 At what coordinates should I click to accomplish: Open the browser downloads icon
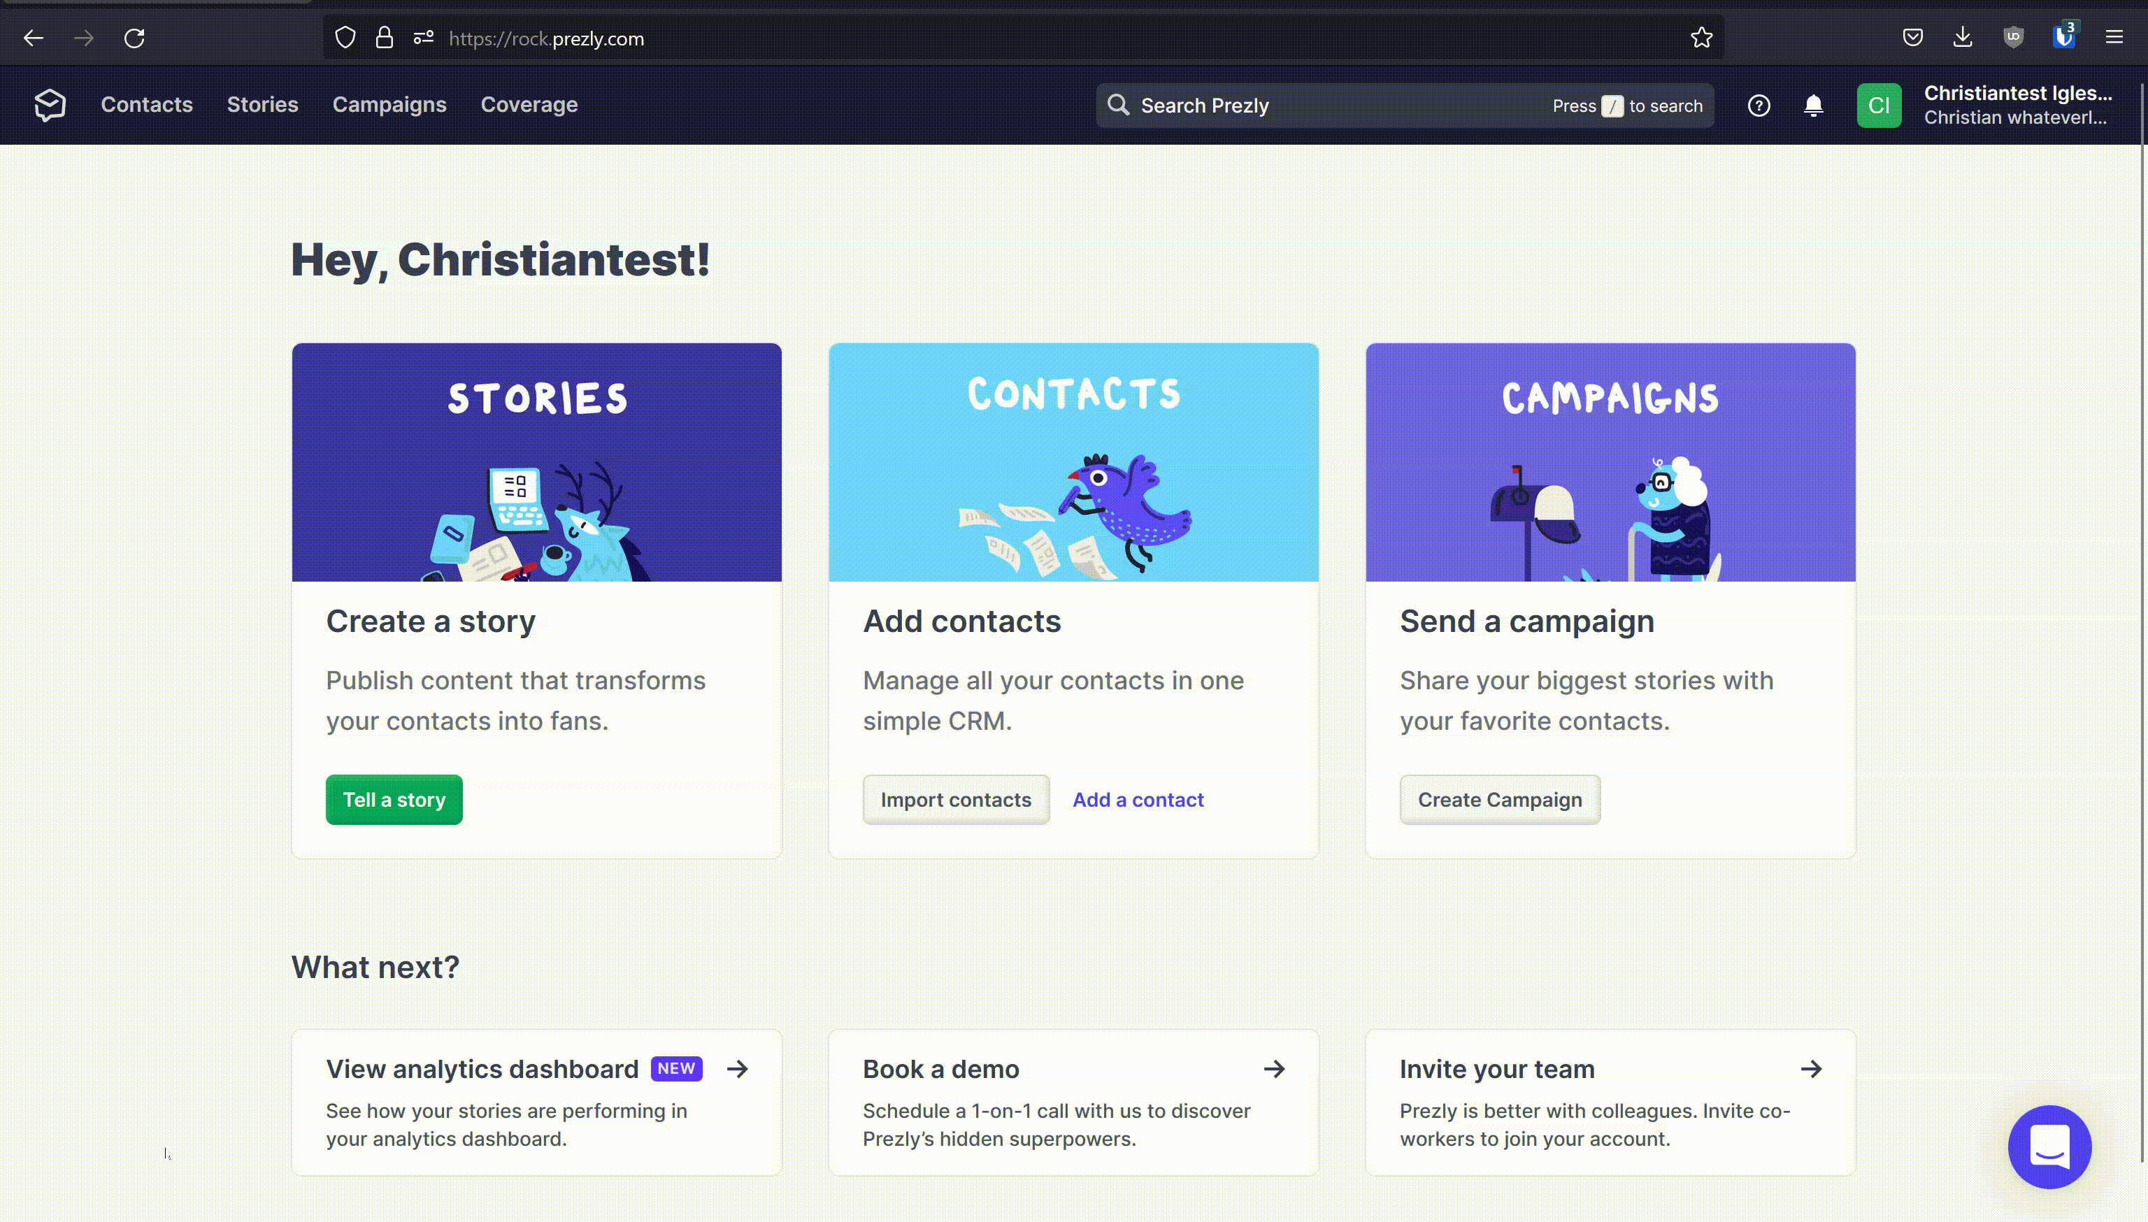coord(1963,38)
